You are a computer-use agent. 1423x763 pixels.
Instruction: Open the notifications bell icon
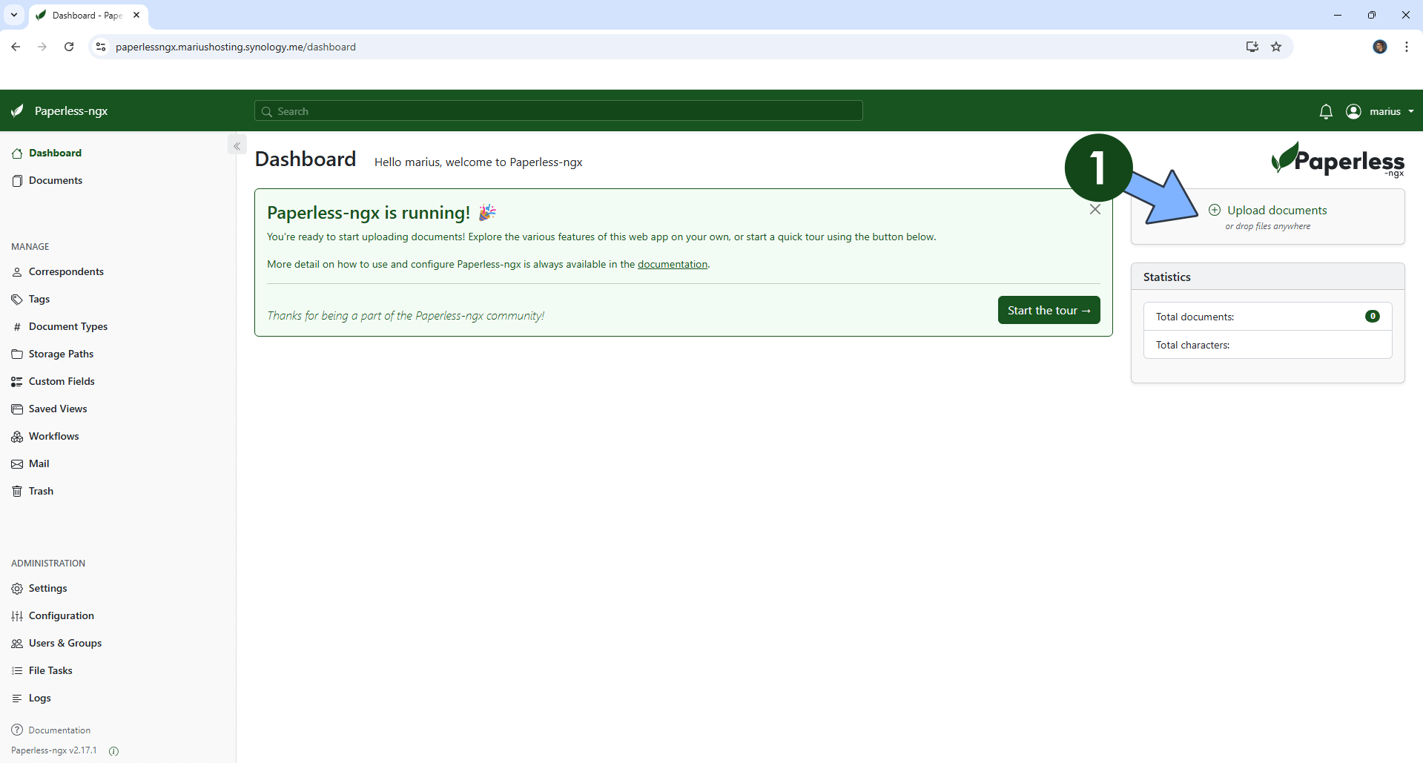tap(1326, 111)
